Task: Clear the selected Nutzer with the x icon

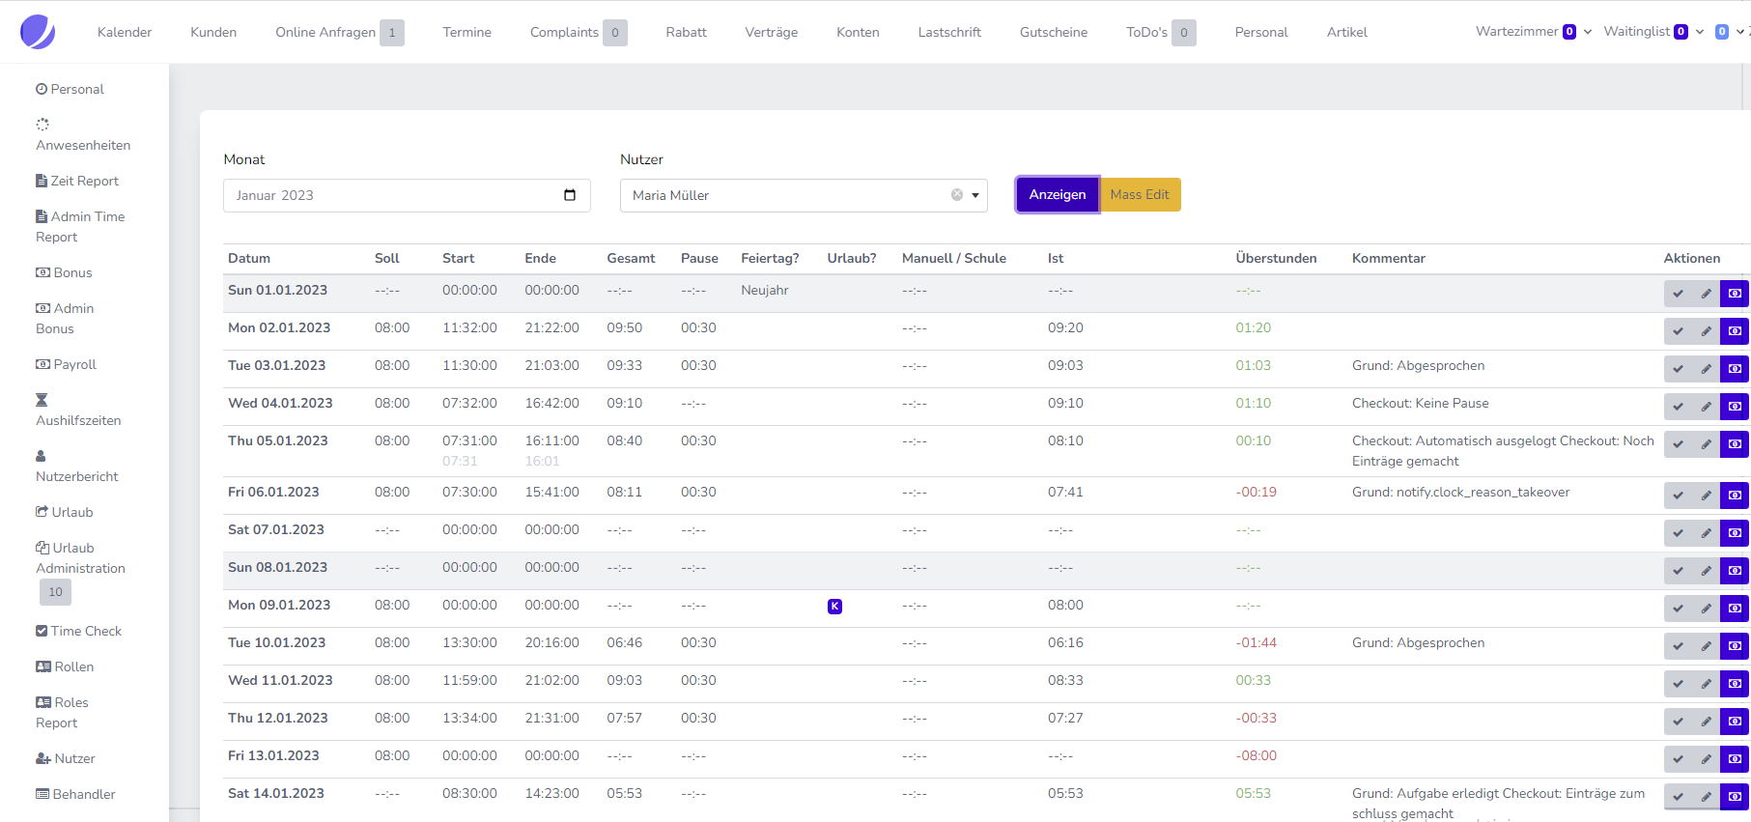Action: [957, 195]
